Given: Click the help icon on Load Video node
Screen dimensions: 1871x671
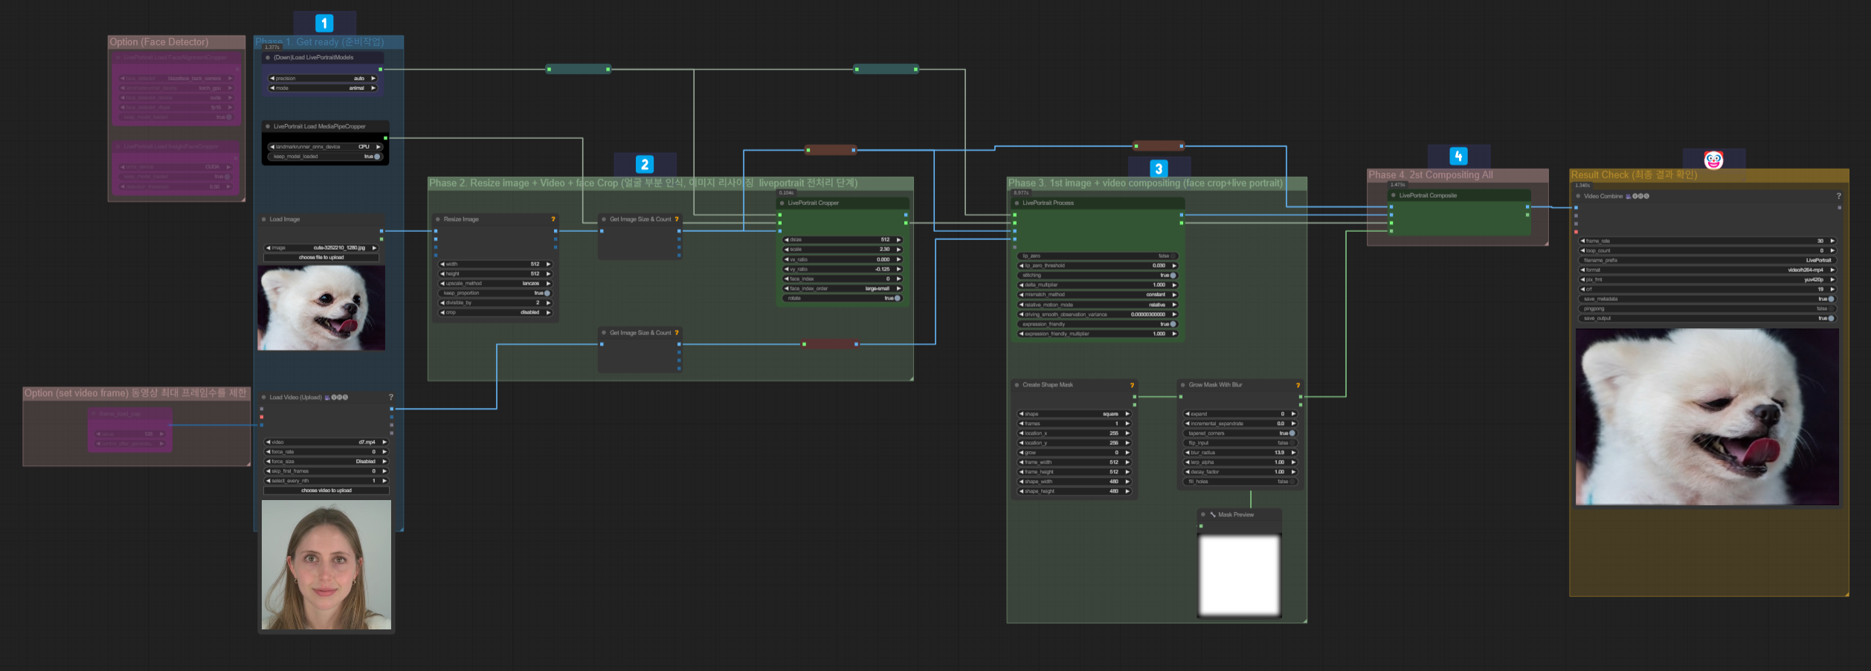Looking at the screenshot, I should point(390,398).
